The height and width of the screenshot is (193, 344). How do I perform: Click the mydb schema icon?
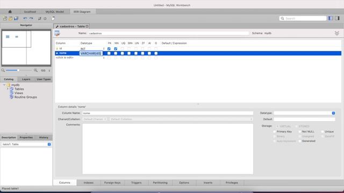[9, 85]
